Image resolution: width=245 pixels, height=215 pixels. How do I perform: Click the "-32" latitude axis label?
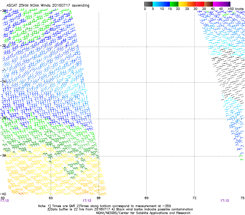(3, 46)
